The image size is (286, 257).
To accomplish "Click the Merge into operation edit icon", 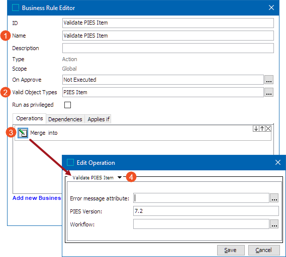I will click(23, 133).
